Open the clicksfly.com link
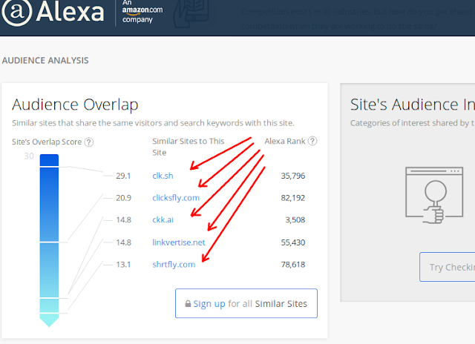Screen dimensions: 475x344 coord(176,198)
